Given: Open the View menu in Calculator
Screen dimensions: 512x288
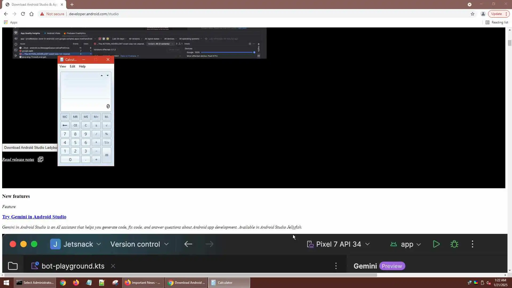Looking at the screenshot, I should point(63,66).
